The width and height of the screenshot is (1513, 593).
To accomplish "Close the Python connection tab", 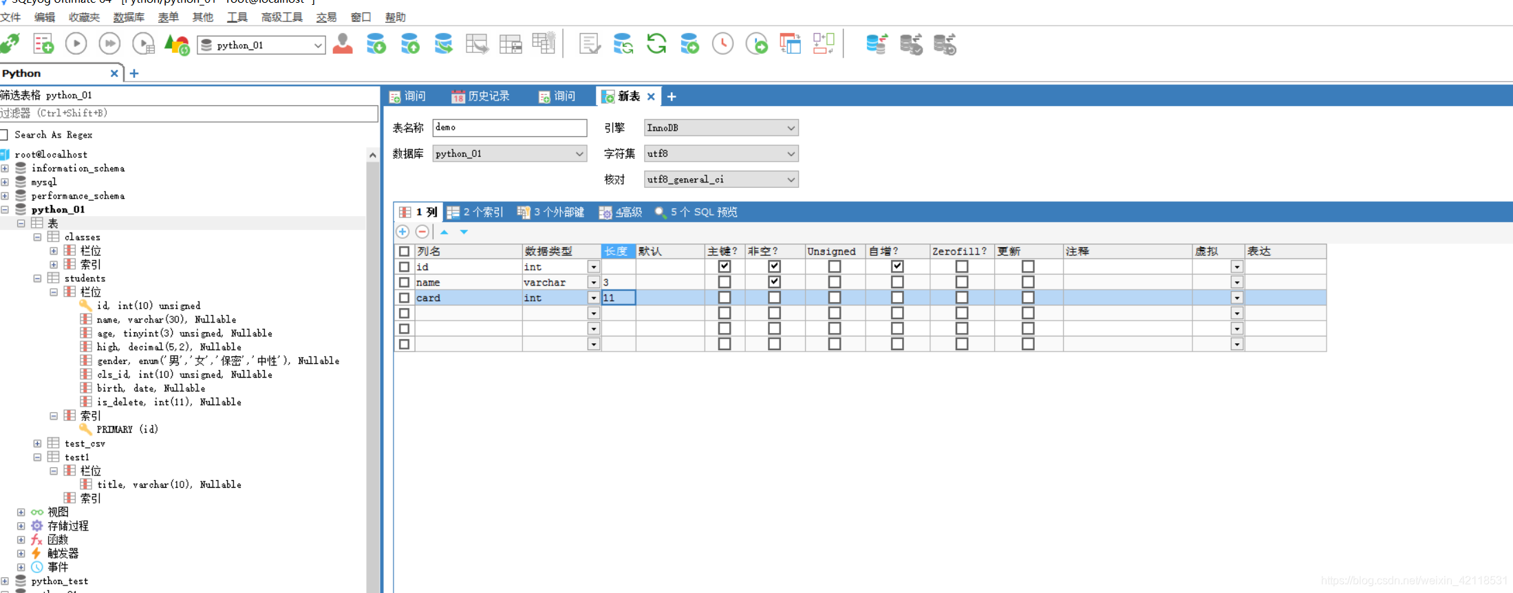I will coord(114,73).
